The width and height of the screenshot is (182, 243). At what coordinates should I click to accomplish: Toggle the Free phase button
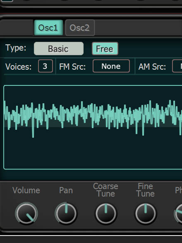[x=105, y=49]
